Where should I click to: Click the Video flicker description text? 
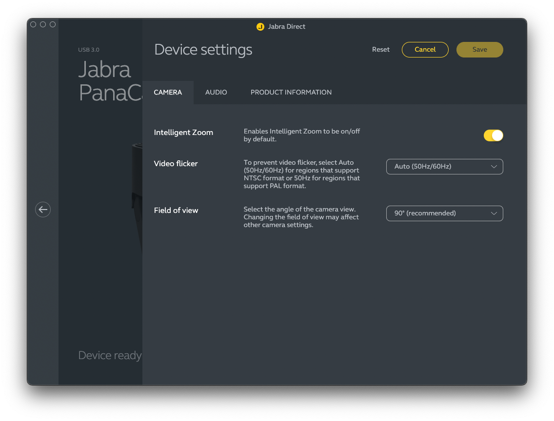302,174
